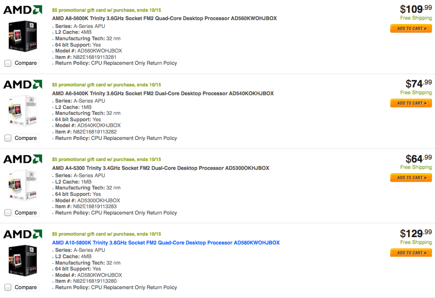Click the AMD logo beside the A10-5800K listing
The width and height of the screenshot is (435, 298).
pyautogui.click(x=23, y=234)
